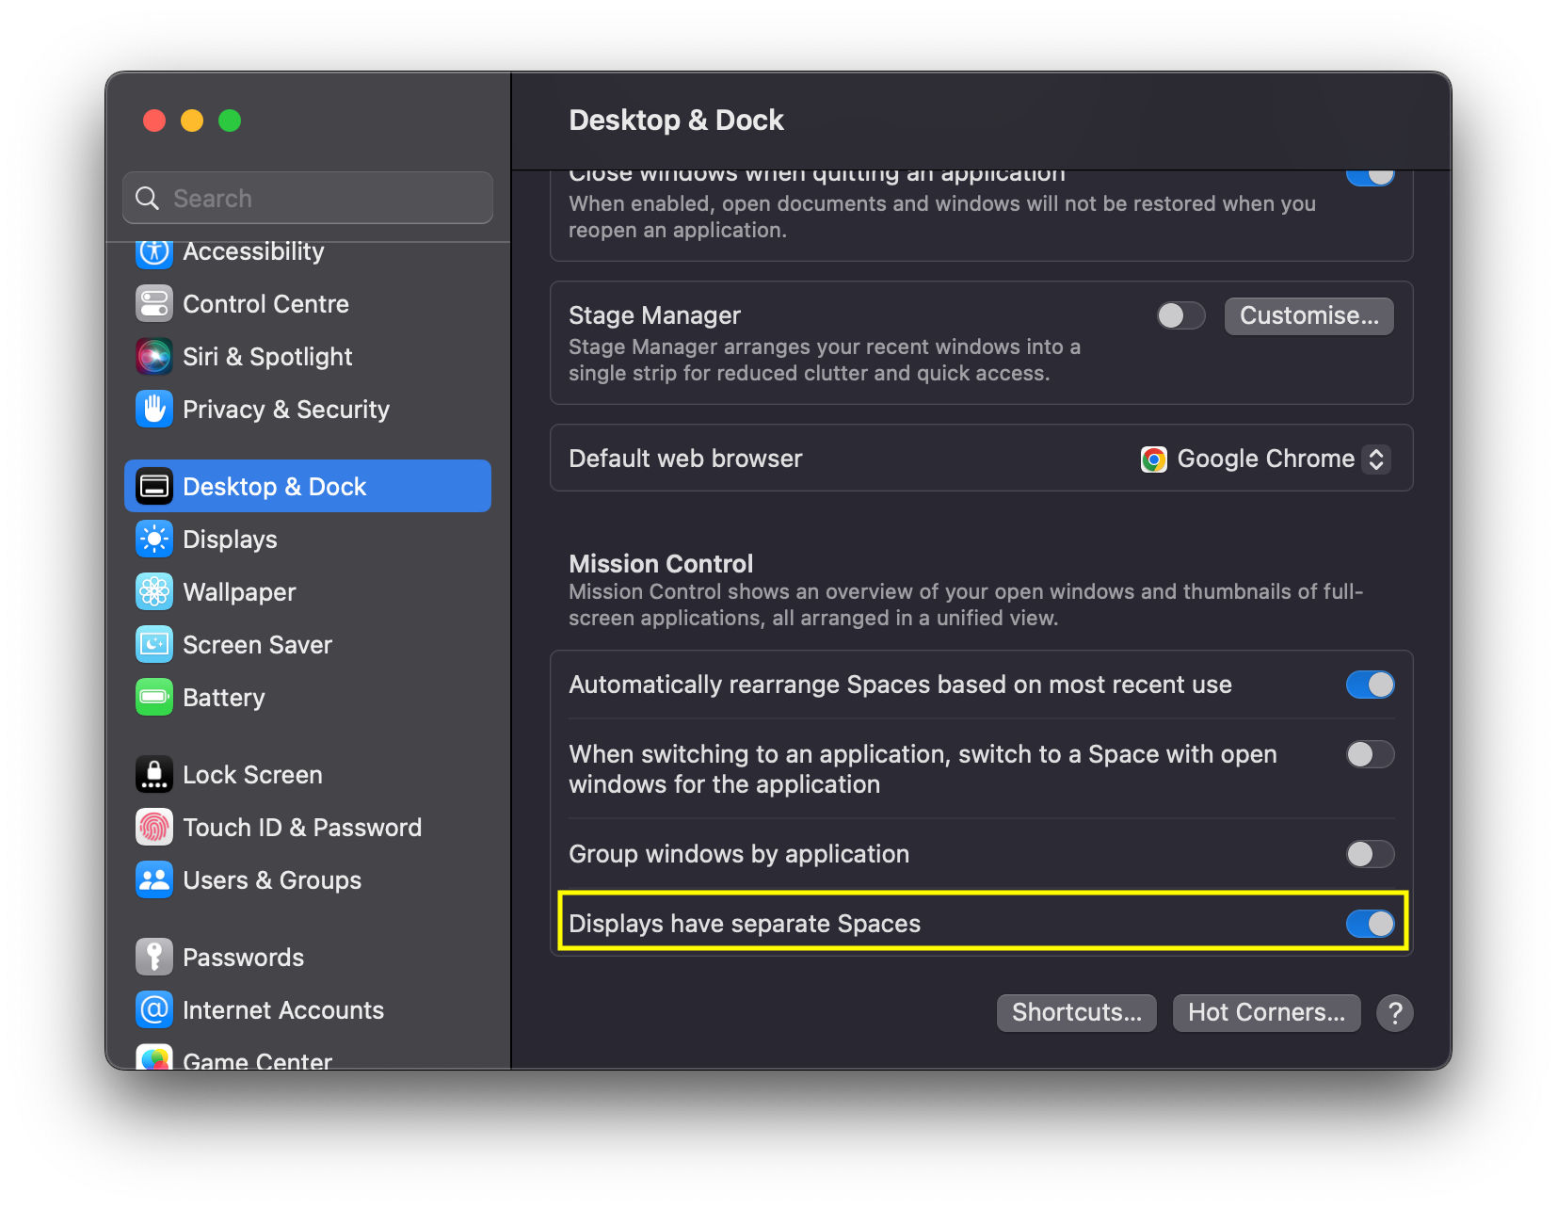Screen dimensions: 1557x1209
Task: Open Users & Groups pane
Action: [272, 880]
